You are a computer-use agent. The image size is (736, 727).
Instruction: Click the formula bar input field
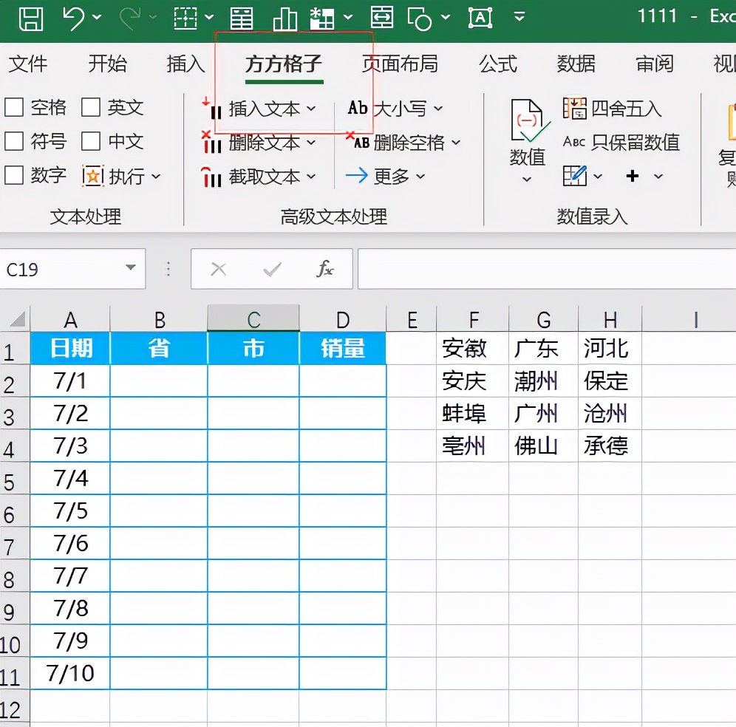pyautogui.click(x=547, y=269)
